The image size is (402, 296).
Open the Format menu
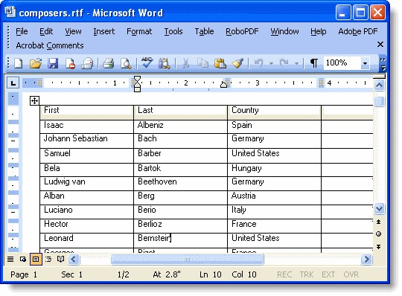click(139, 31)
